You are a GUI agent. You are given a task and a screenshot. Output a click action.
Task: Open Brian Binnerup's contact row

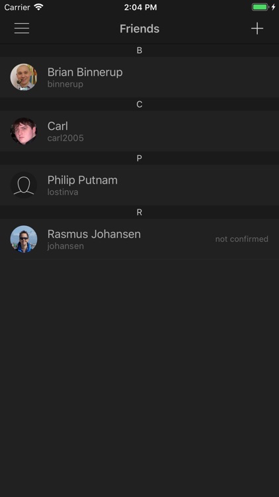(x=139, y=77)
